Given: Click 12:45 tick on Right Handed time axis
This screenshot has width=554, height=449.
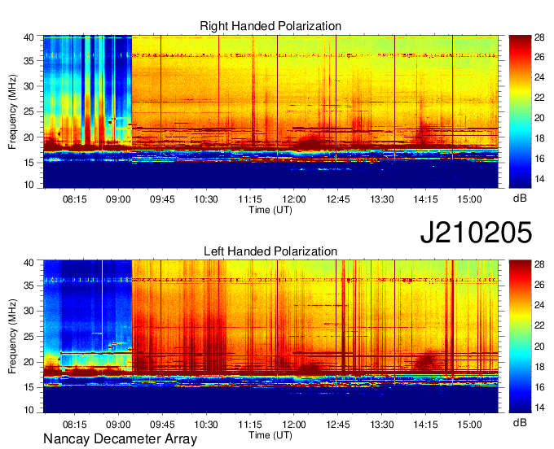Looking at the screenshot, I should click(338, 199).
